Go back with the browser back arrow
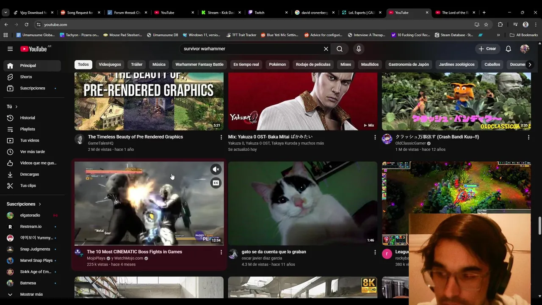Viewport: 542px width, 305px height. [6, 25]
